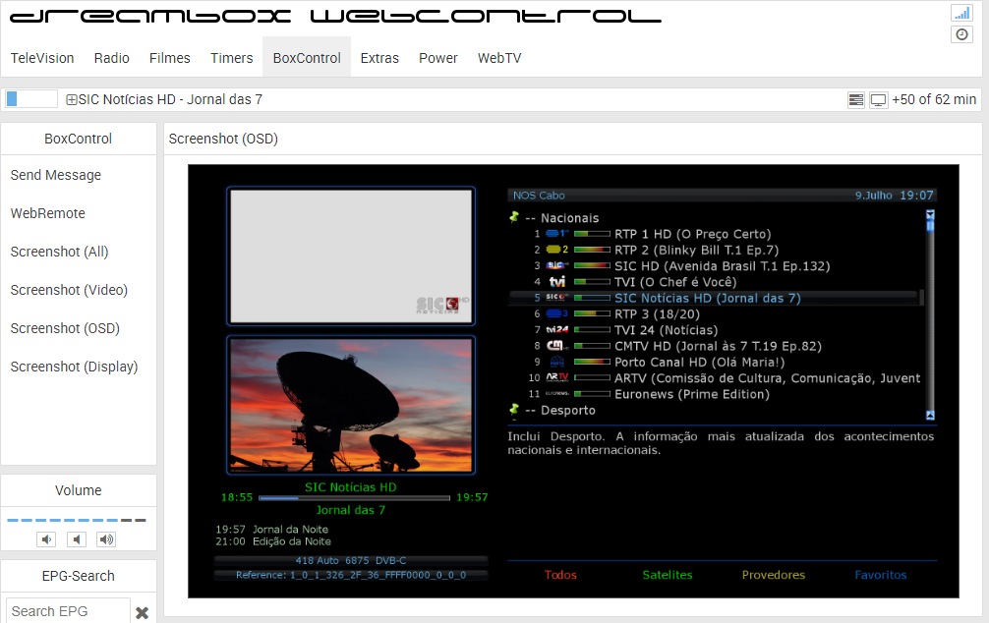The image size is (989, 623).
Task: Click the OSD channel list scroll-down arrow
Action: 930,415
